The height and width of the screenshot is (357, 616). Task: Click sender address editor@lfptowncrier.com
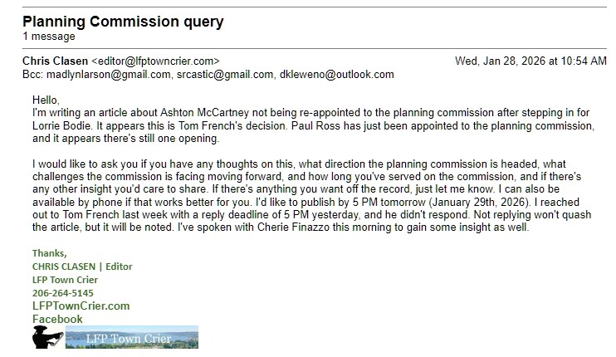point(156,61)
